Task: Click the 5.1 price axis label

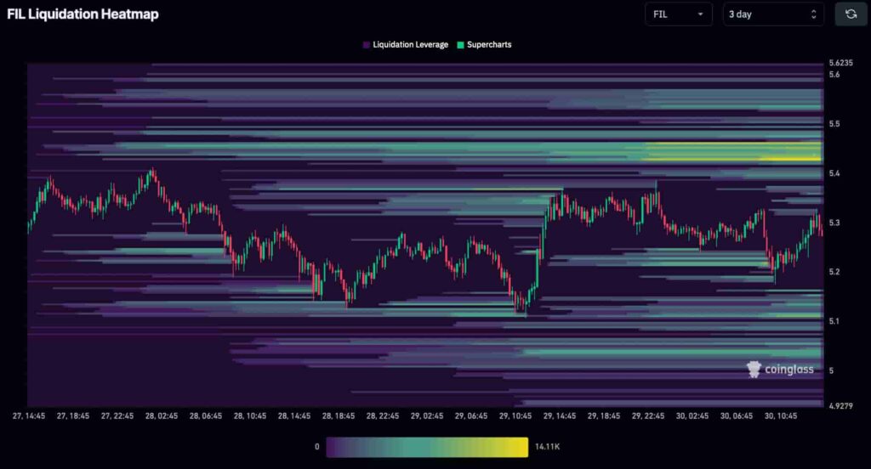Action: click(834, 321)
